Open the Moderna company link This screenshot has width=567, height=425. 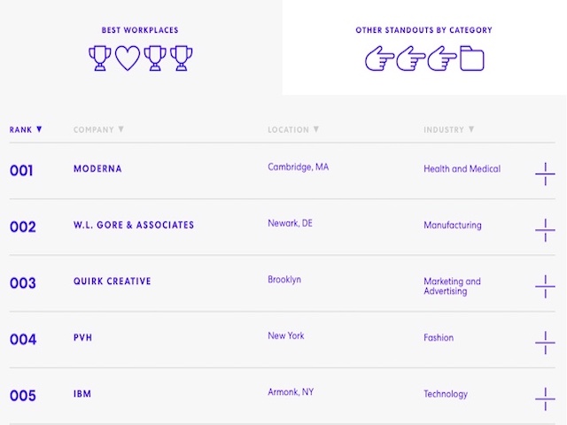pos(97,169)
